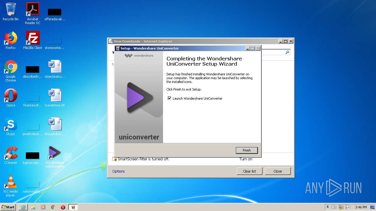Select Wondershare UniConverter desktop shortcut
Viewport: 376px width, 211px height.
55,157
